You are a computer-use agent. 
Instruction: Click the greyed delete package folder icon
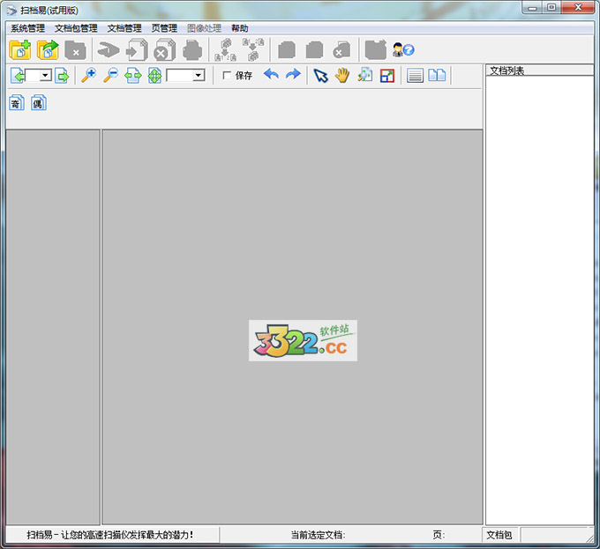tap(75, 49)
